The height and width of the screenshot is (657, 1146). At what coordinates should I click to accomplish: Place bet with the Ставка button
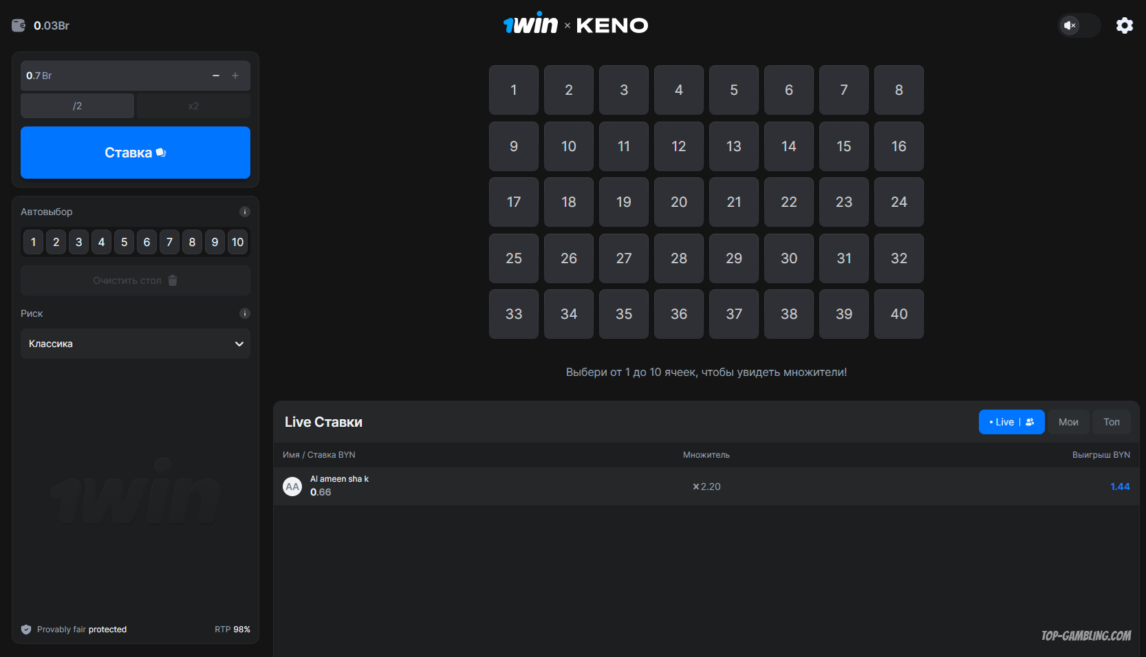136,153
